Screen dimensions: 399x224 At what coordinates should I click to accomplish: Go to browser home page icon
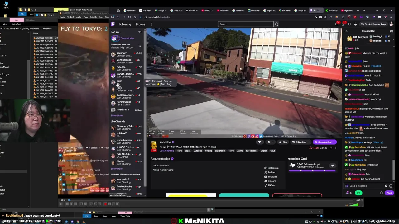pyautogui.click(x=135, y=17)
